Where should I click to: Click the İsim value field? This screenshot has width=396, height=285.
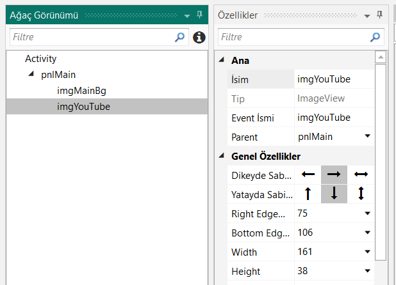333,80
